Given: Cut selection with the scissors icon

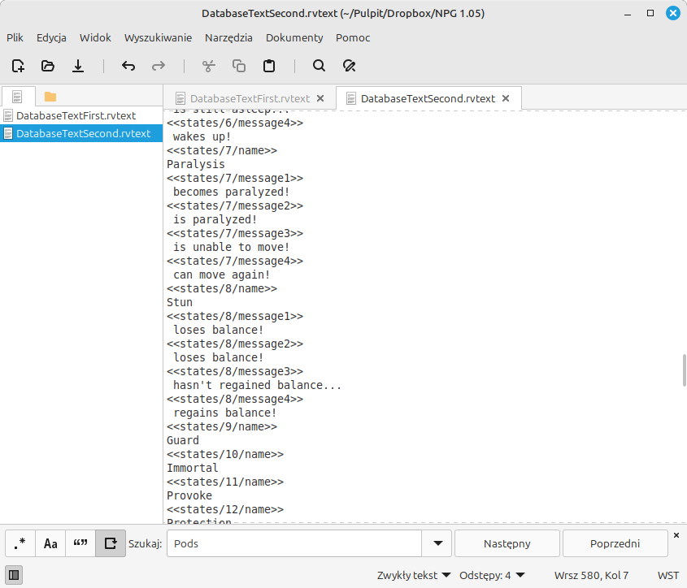Looking at the screenshot, I should (x=209, y=66).
